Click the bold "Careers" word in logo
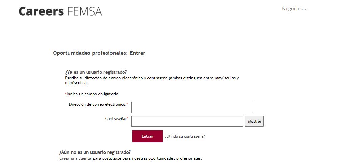Screen dimensions: 364x165 (x=41, y=11)
